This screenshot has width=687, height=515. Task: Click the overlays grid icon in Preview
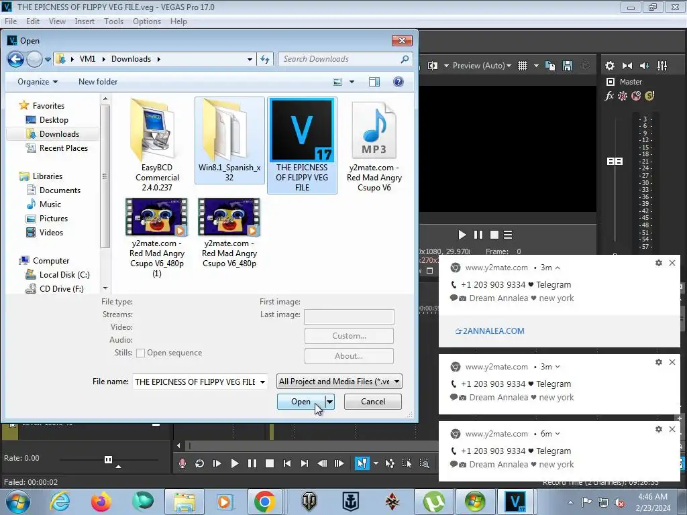pos(522,66)
